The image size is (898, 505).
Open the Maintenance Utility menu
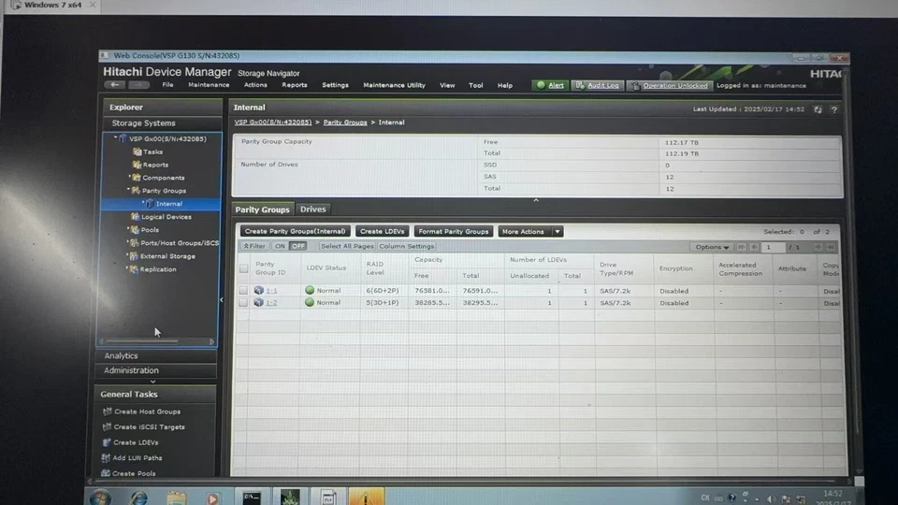[x=394, y=85]
